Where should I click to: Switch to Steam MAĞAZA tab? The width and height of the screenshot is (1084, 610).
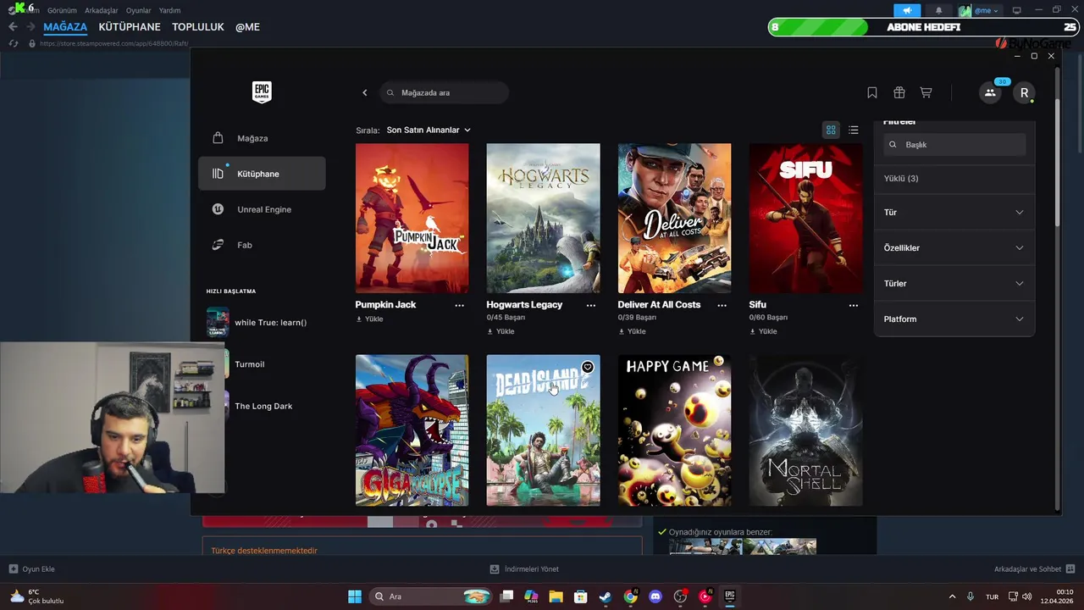click(x=65, y=27)
